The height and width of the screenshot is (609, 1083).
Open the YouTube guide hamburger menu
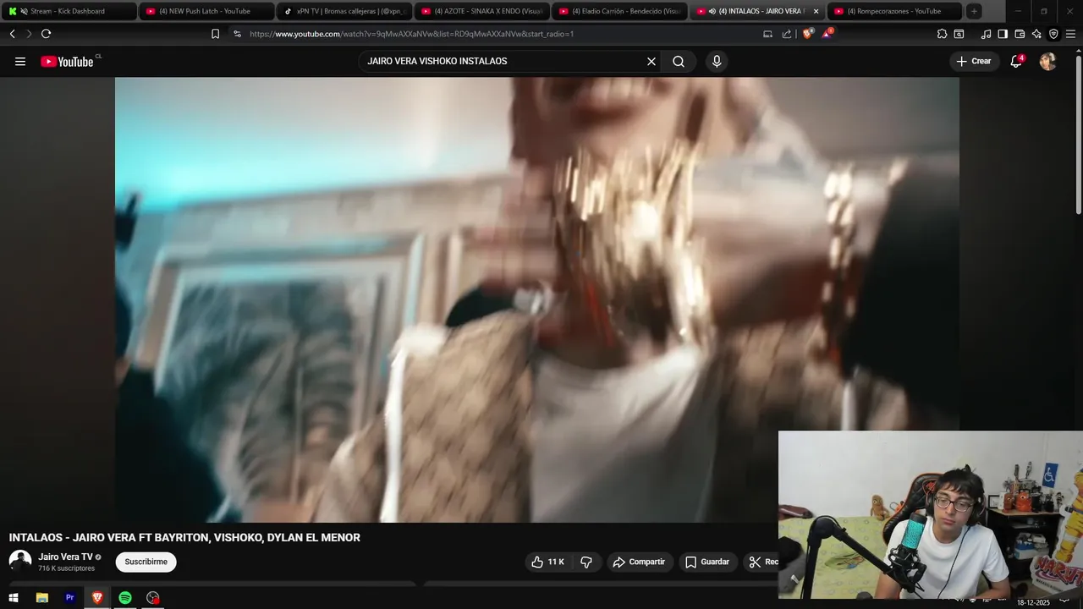tap(20, 61)
